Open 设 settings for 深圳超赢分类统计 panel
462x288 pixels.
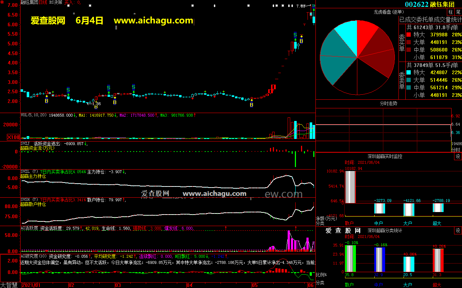[458, 230]
